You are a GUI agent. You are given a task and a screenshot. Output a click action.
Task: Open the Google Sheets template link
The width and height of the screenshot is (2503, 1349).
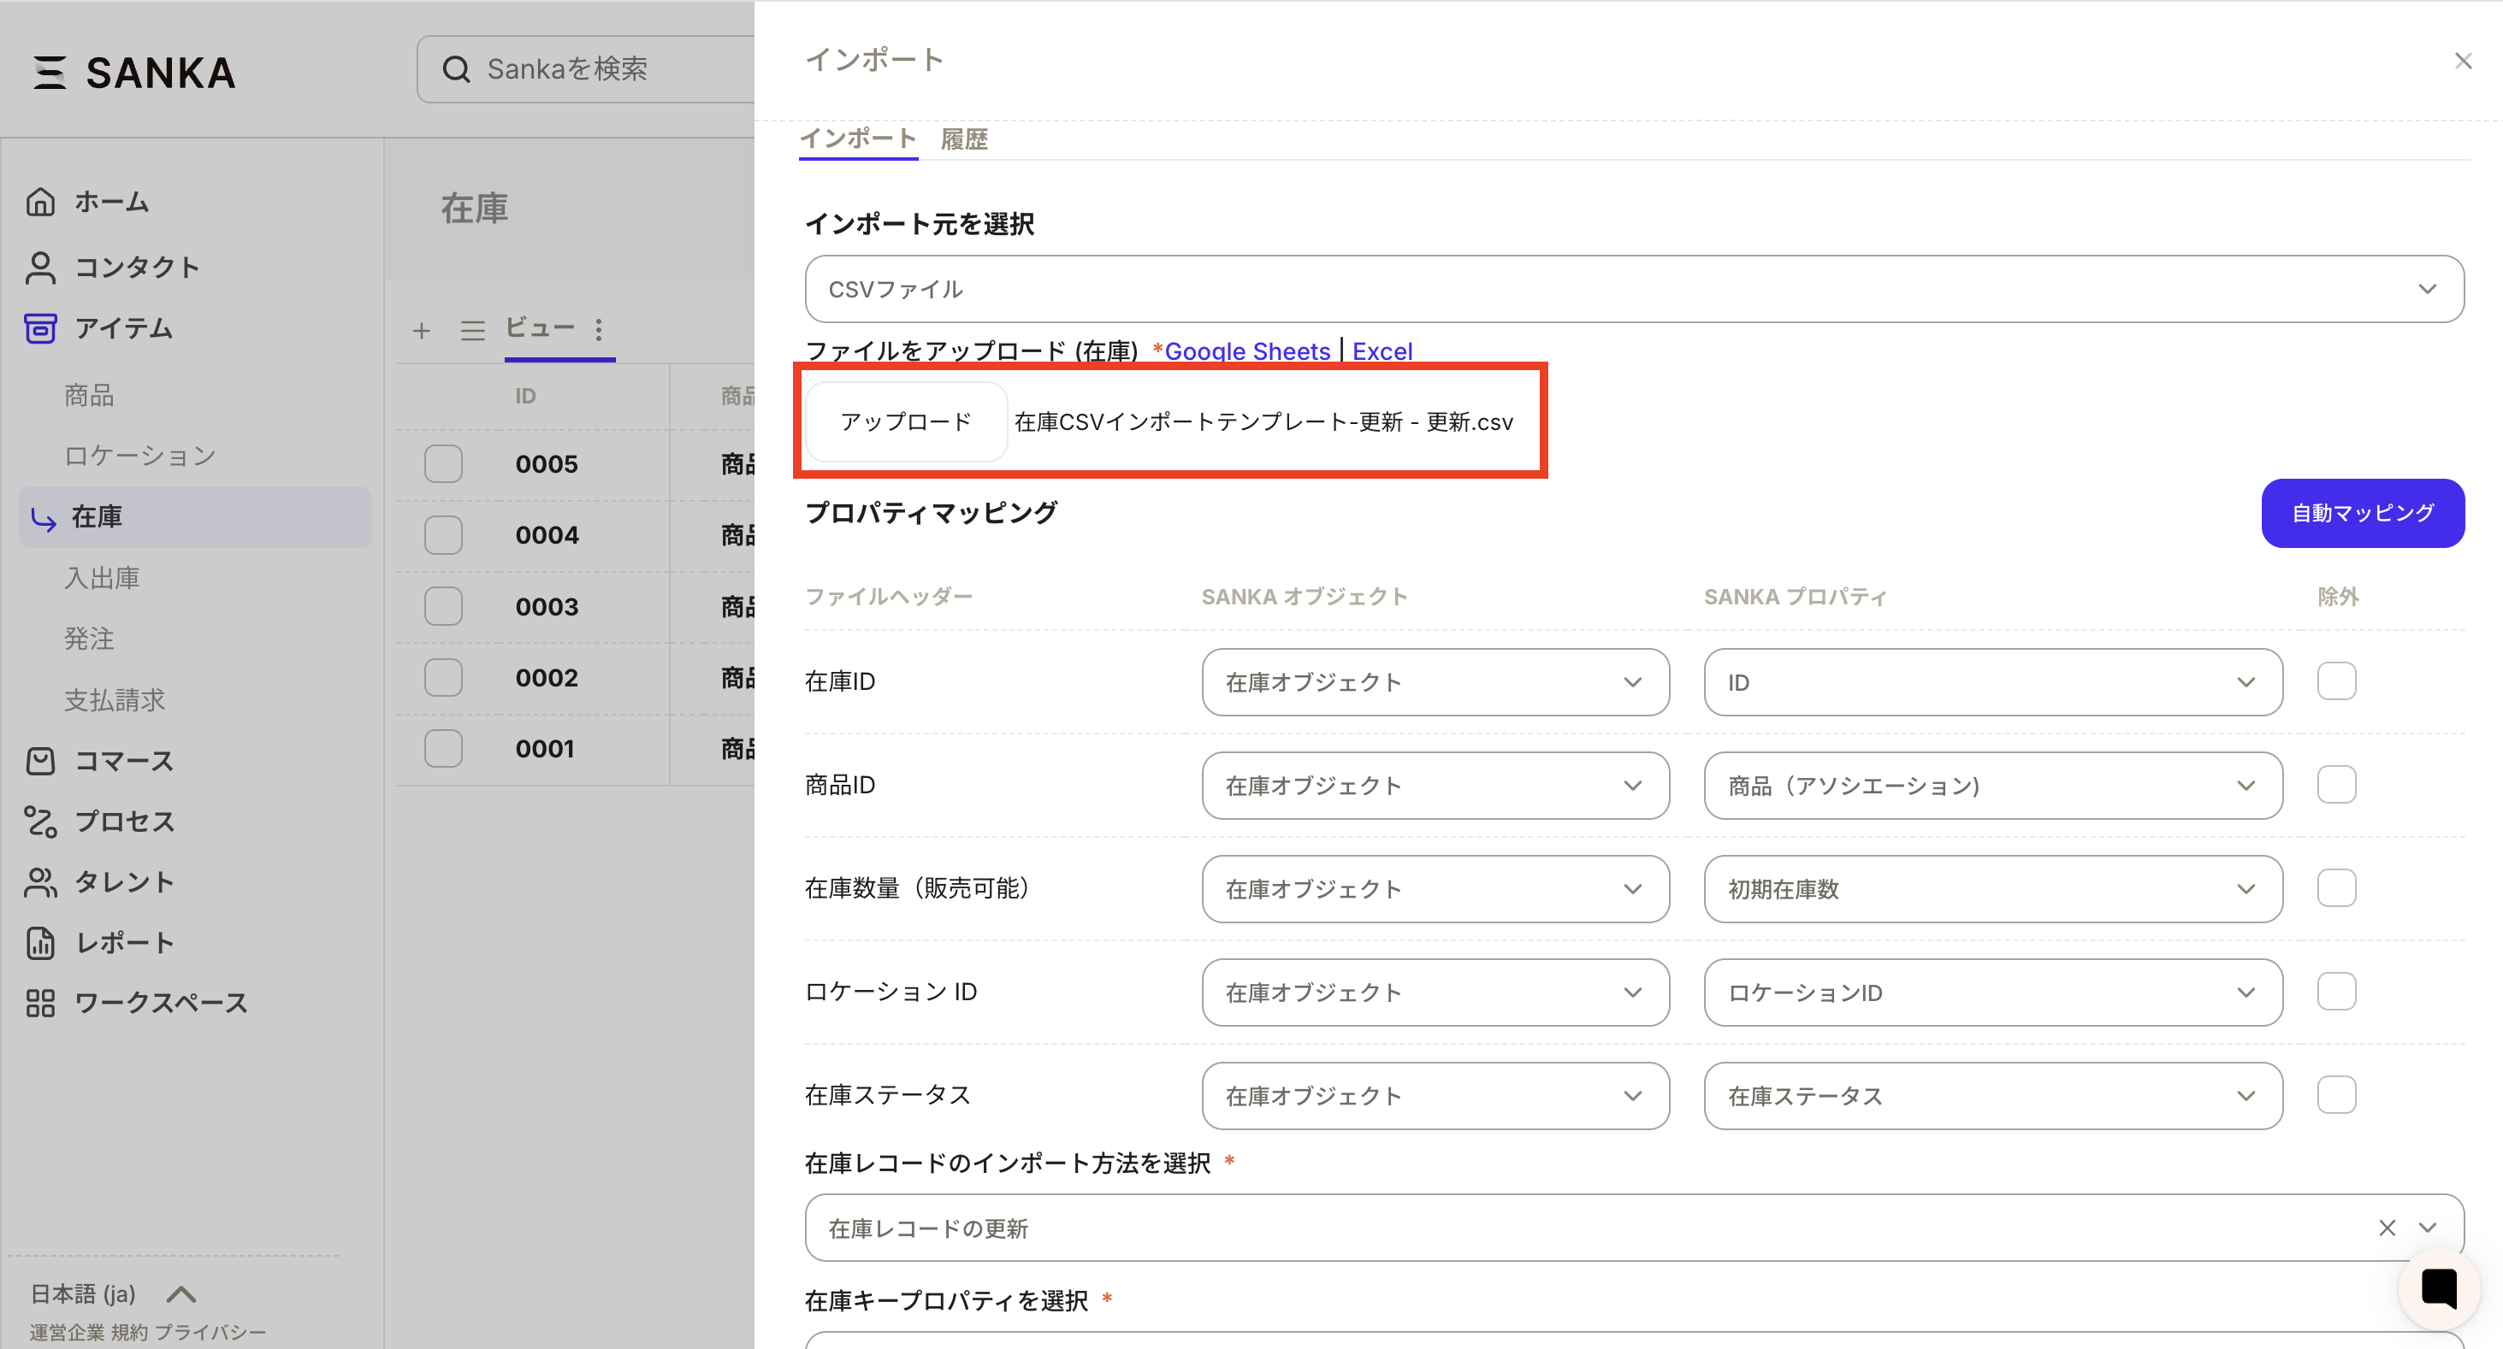(x=1246, y=351)
